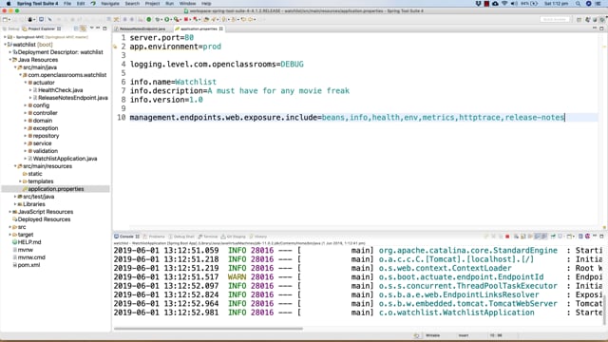Click the volume icon in menu bar
The width and height of the screenshot is (608, 342).
[514, 4]
